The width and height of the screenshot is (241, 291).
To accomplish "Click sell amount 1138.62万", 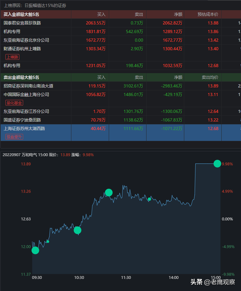I will [133, 120].
